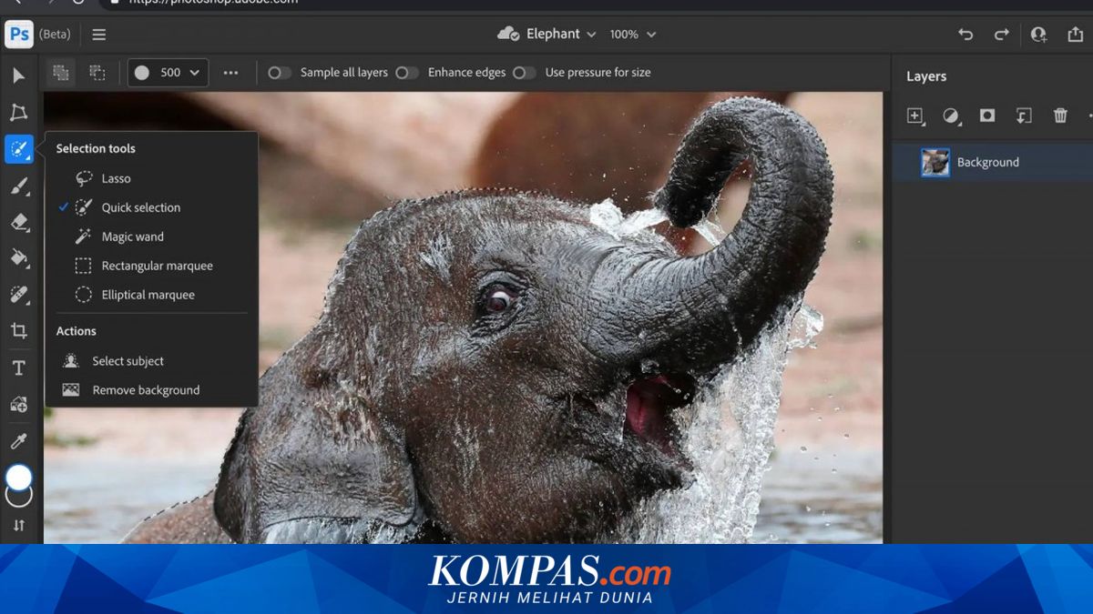Screen dimensions: 1093x614
Task: Select the Spot healing tool
Action: point(18,295)
